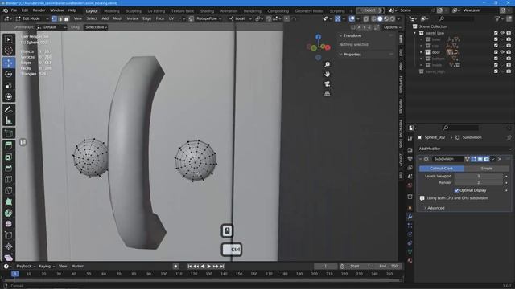This screenshot has width=515, height=289.
Task: Choose the Measure tool
Action: pos(9,121)
